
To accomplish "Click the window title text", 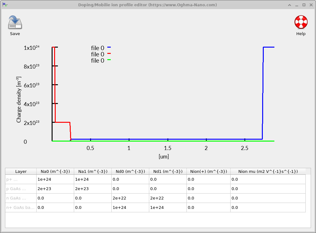I will coord(148,5).
